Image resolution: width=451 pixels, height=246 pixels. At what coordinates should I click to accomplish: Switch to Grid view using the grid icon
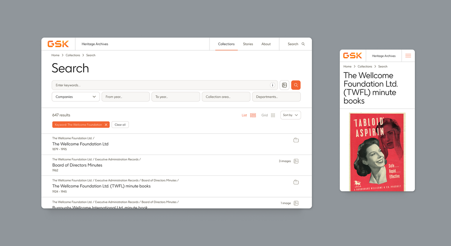tap(273, 115)
